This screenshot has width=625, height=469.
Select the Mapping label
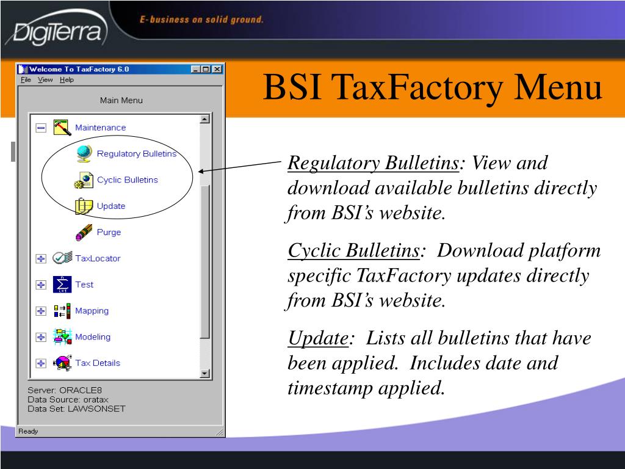click(x=92, y=311)
